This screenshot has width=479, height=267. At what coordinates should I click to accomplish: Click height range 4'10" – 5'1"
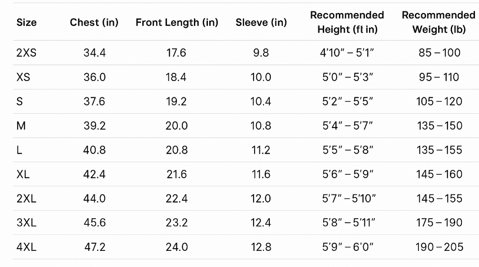pos(347,53)
